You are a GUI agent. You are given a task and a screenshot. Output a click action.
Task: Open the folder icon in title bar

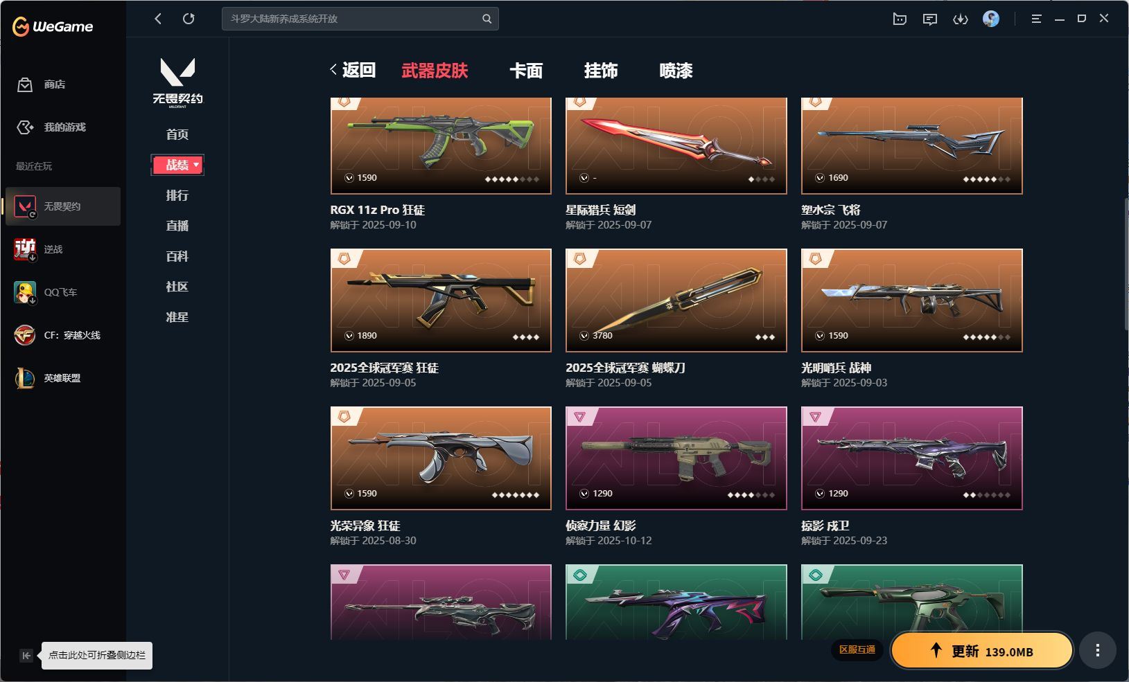(x=900, y=19)
